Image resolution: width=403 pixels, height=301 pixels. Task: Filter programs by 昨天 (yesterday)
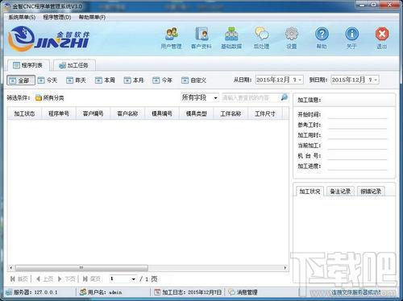(77, 80)
